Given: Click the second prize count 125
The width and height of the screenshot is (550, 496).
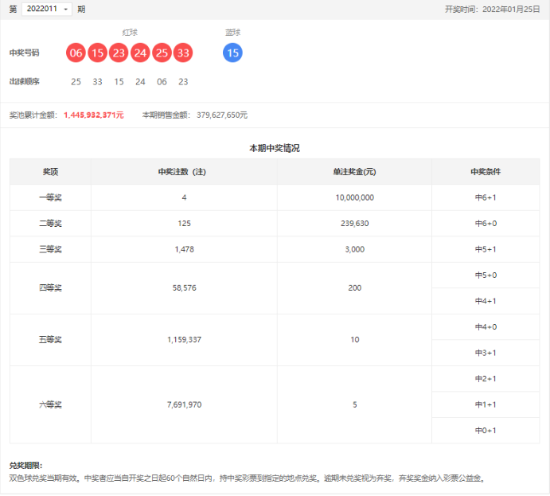Looking at the screenshot, I should point(184,224).
